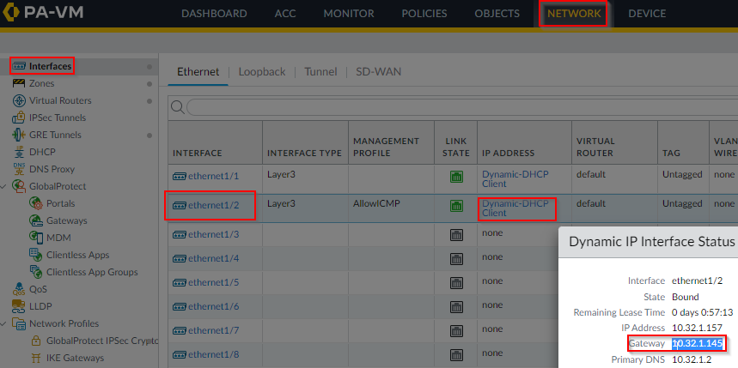Collapse the Network Profiles tree node
Image resolution: width=738 pixels, height=368 pixels.
coord(3,323)
